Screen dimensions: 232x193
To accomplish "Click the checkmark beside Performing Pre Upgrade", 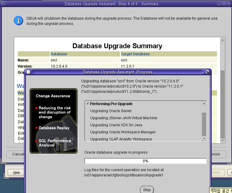I will (x=87, y=104).
